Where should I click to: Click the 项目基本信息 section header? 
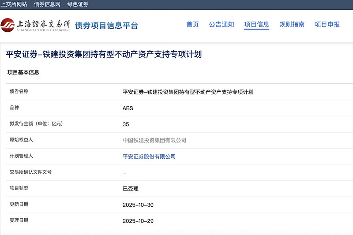(x=23, y=72)
